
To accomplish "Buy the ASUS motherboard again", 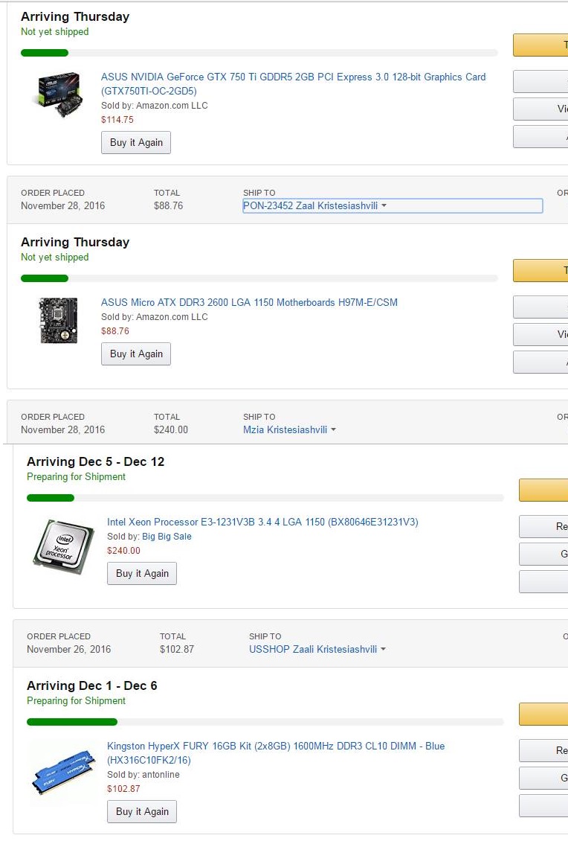I will tap(136, 354).
